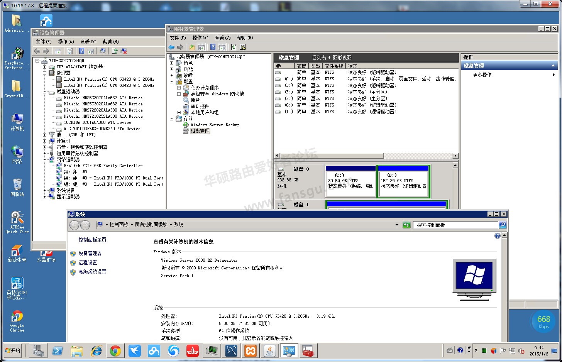This screenshot has height=362, width=562.
Task: Open ACDSee Quick View desktop icon
Action: (x=17, y=222)
